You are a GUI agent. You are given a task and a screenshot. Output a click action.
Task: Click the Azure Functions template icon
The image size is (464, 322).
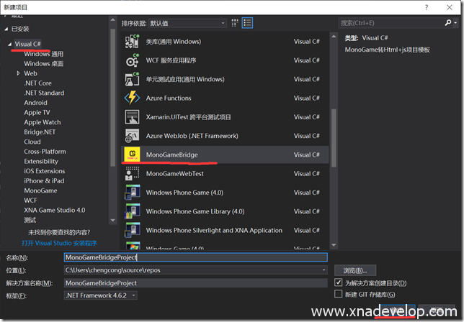pos(132,98)
